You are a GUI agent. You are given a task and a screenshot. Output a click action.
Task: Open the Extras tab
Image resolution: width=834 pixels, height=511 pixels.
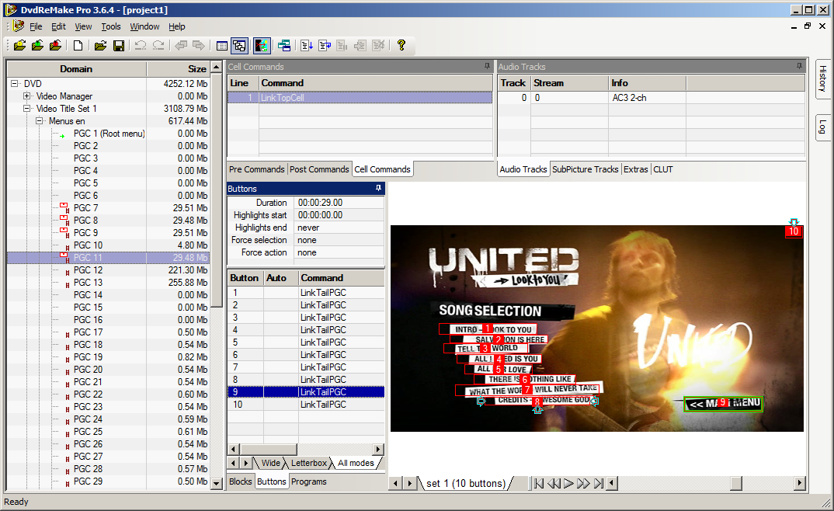point(636,169)
